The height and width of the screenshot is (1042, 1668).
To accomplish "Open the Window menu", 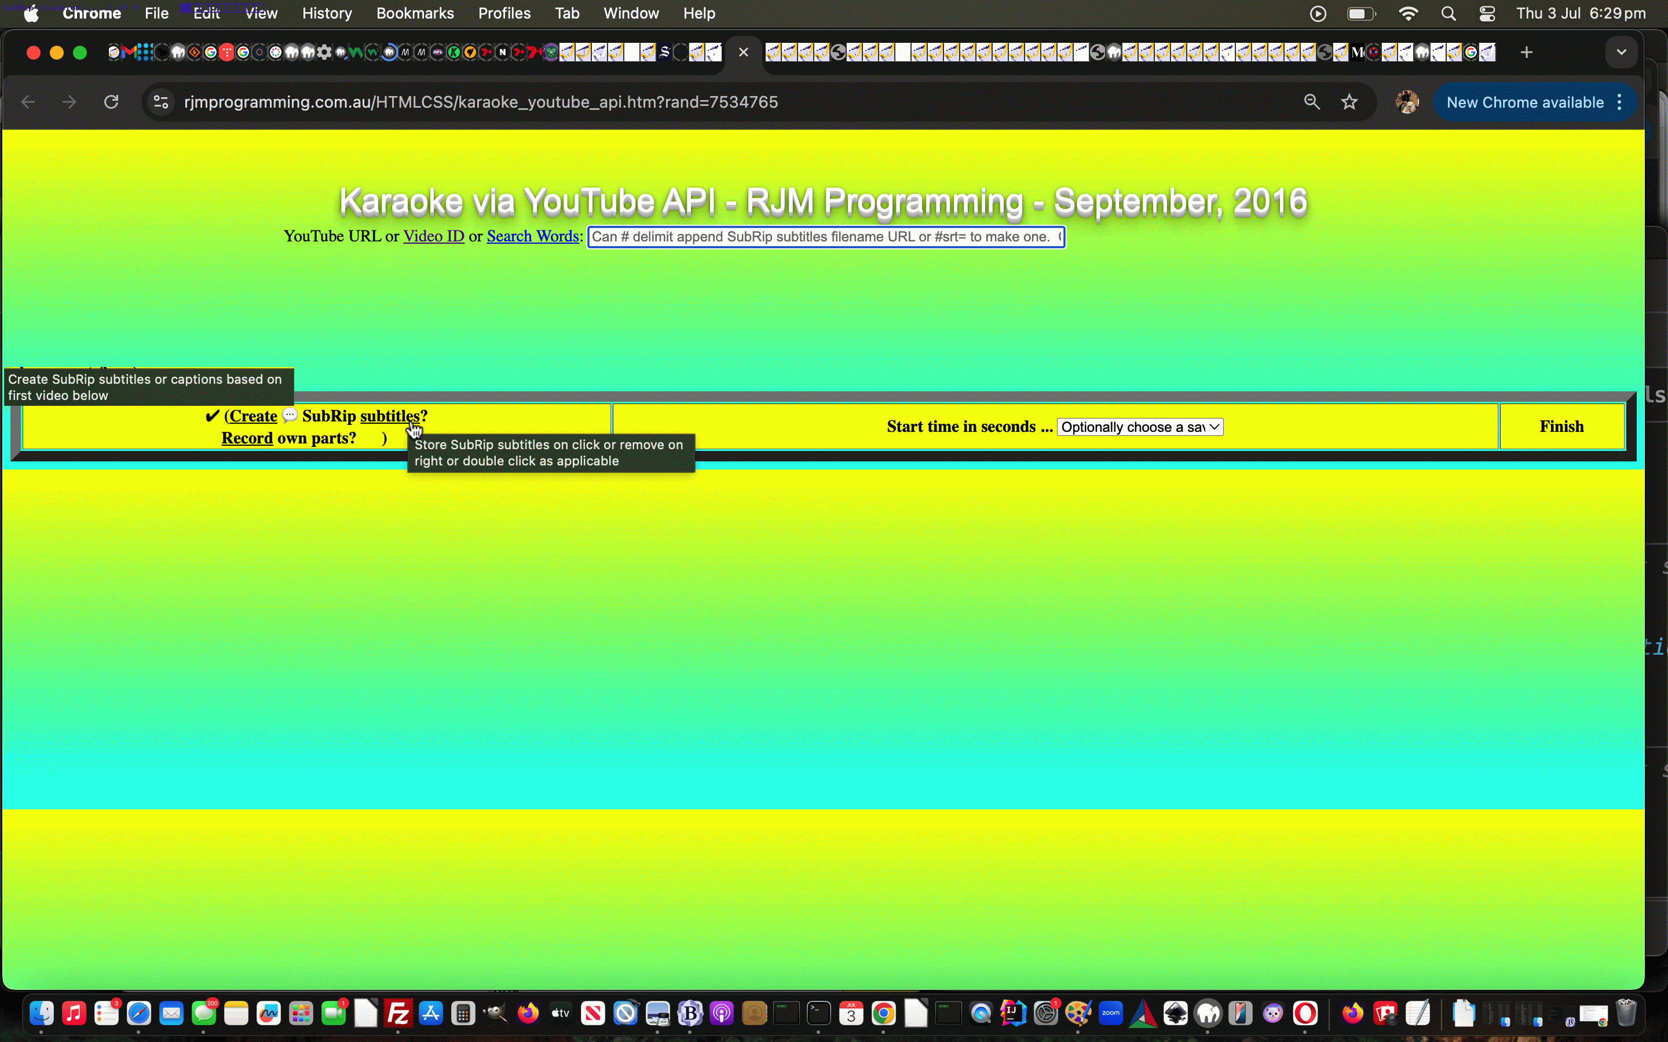I will [631, 13].
